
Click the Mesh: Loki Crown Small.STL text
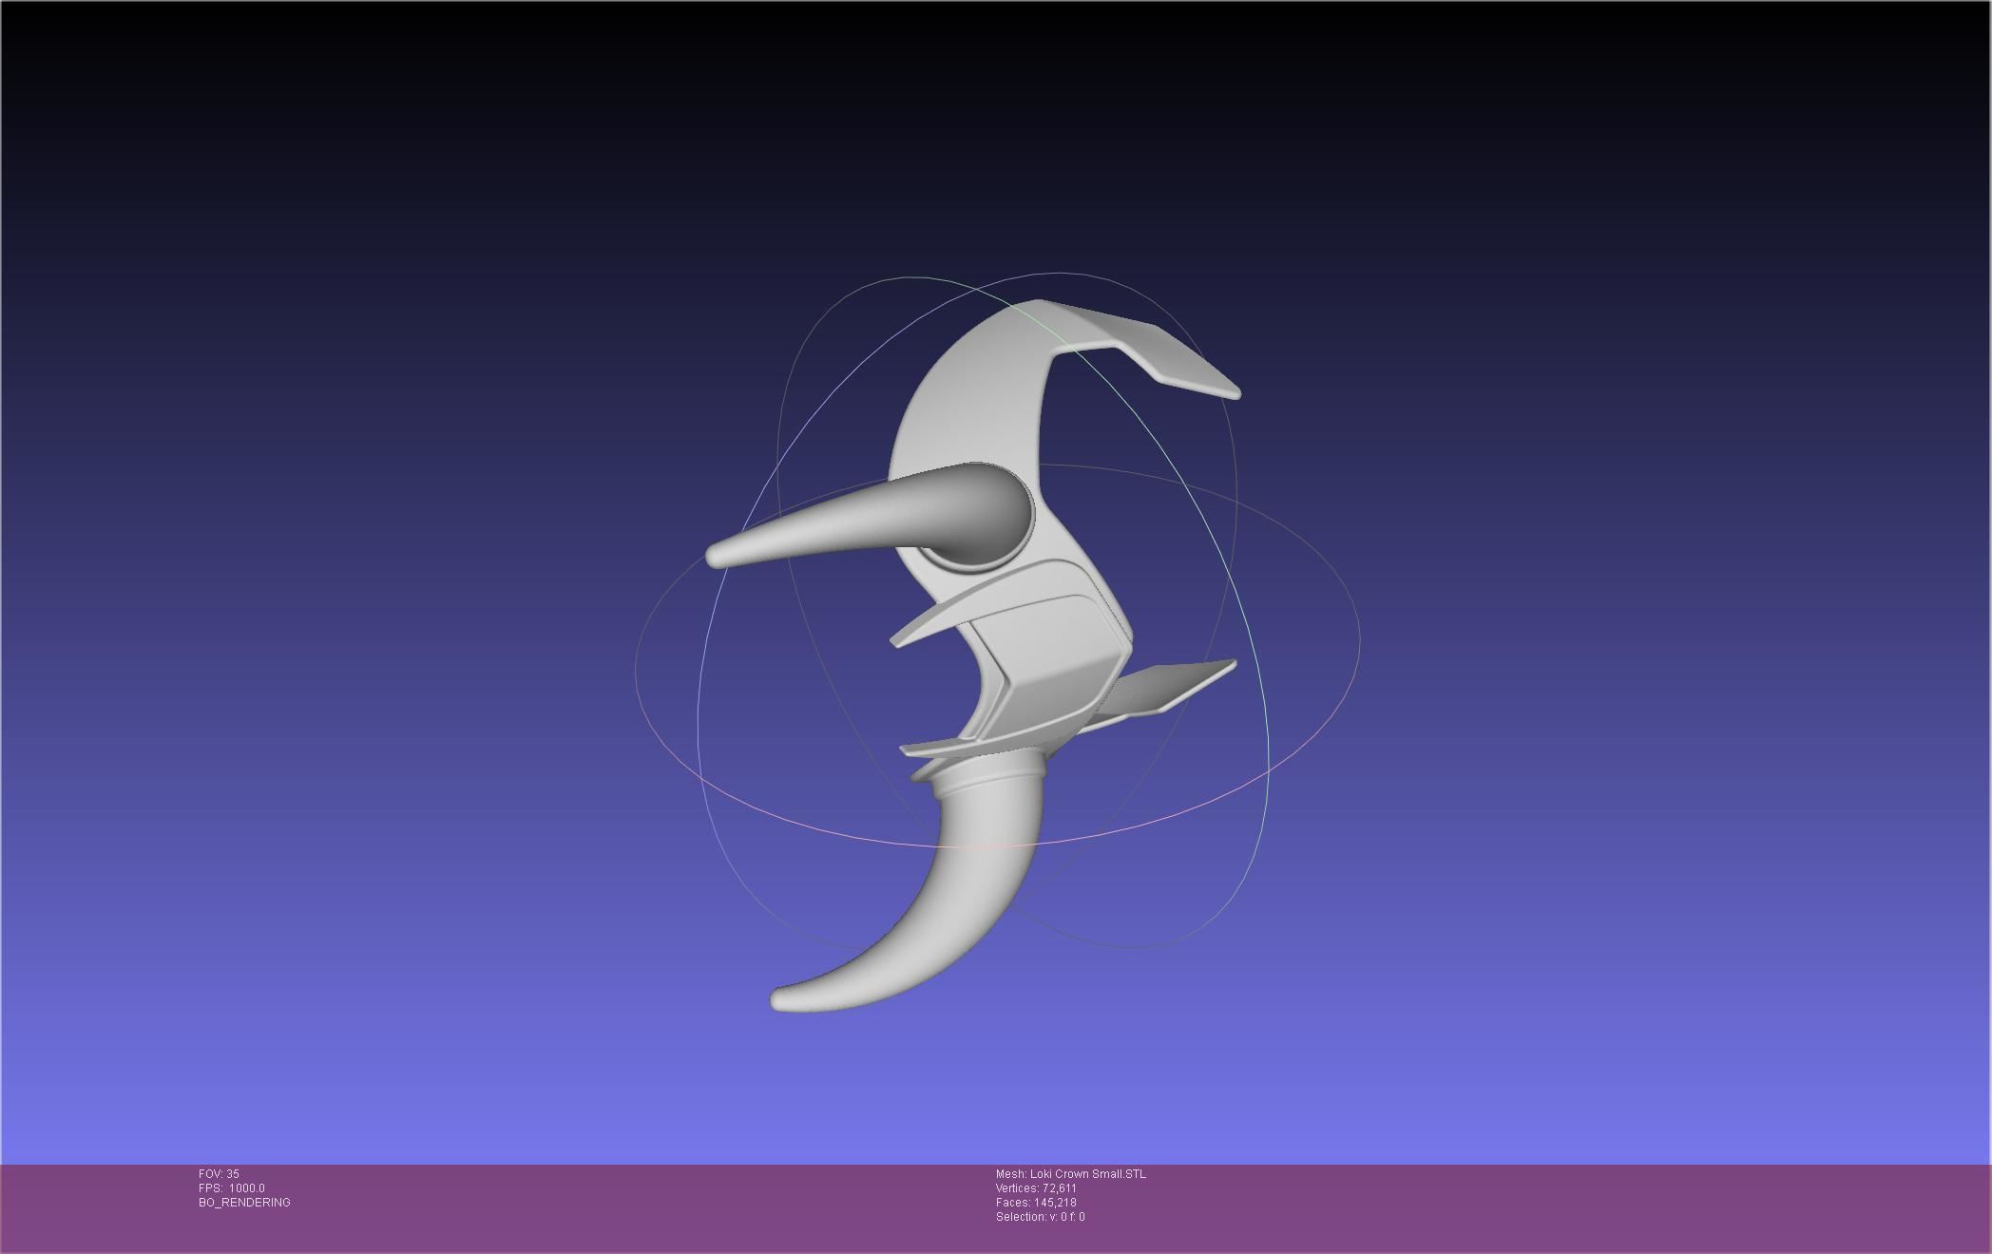coord(1071,1174)
